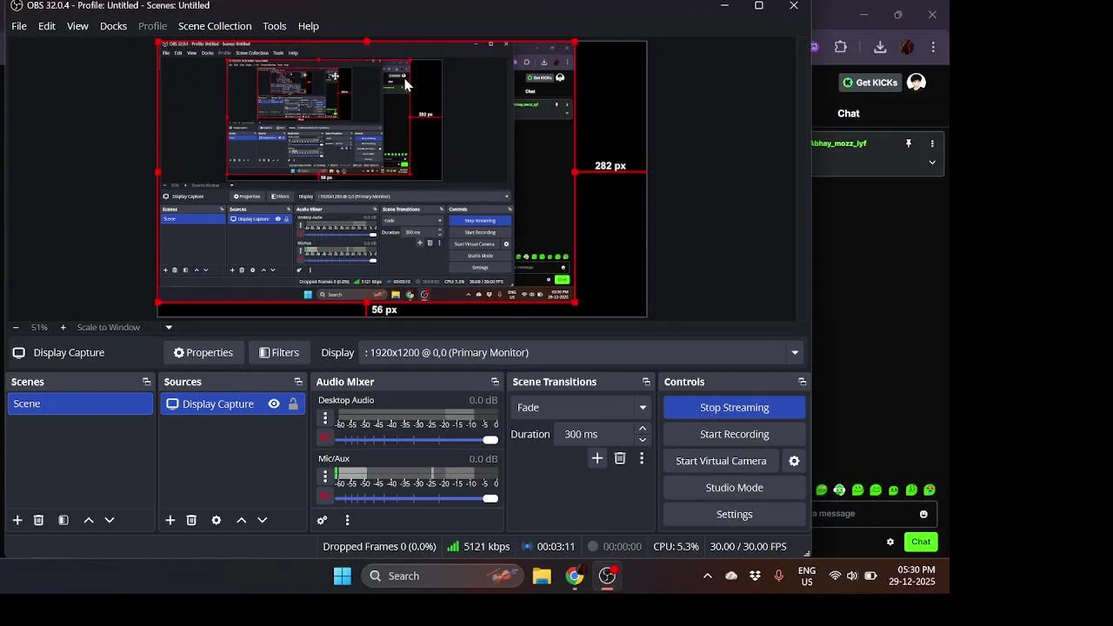Click Start Recording
1113x626 pixels.
[x=734, y=434]
